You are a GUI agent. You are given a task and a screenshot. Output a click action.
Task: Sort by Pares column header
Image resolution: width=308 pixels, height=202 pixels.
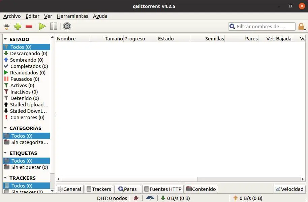click(x=241, y=39)
